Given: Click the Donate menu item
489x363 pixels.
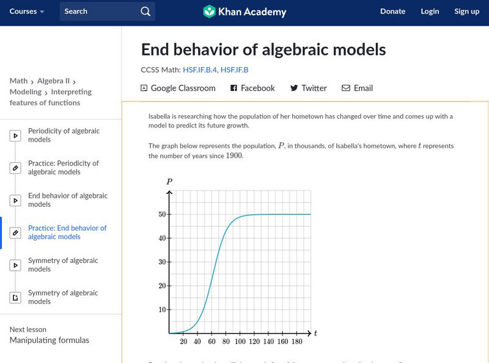Looking at the screenshot, I should coord(392,12).
